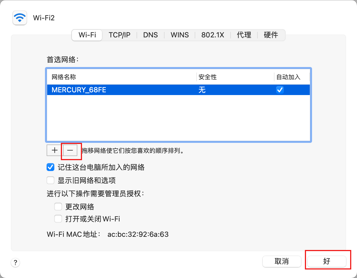Click the 取消 button
Viewport: 357px width, 278px height.
pyautogui.click(x=282, y=261)
